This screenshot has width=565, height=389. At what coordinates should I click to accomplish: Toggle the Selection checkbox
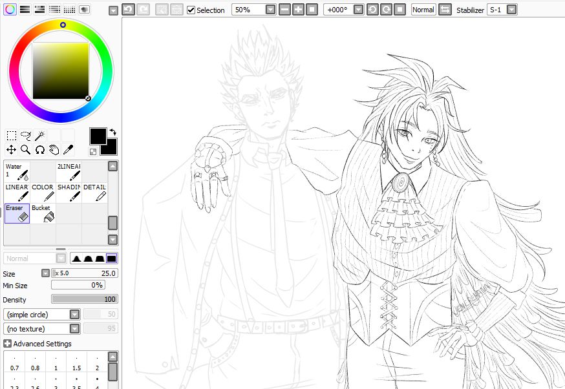[x=191, y=10]
